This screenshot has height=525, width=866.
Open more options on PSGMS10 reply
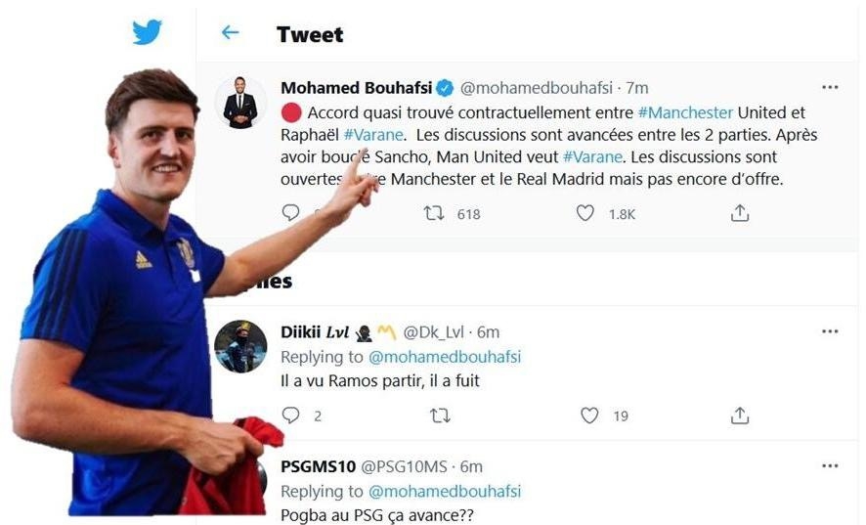[x=830, y=466]
